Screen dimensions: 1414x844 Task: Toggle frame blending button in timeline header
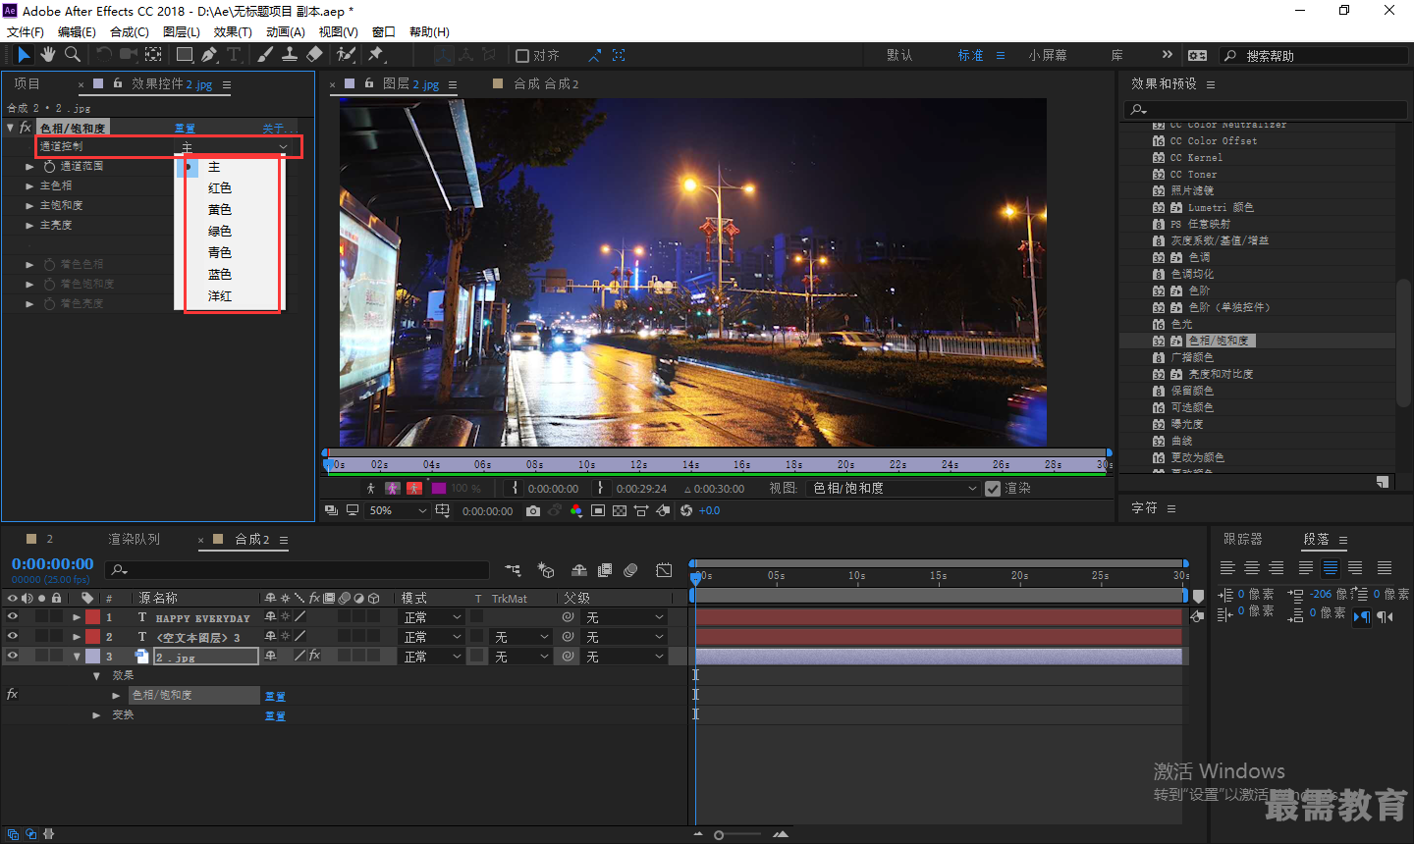[605, 570]
